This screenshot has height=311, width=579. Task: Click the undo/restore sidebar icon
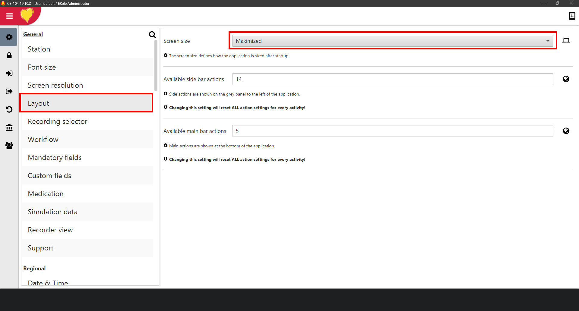tap(9, 109)
